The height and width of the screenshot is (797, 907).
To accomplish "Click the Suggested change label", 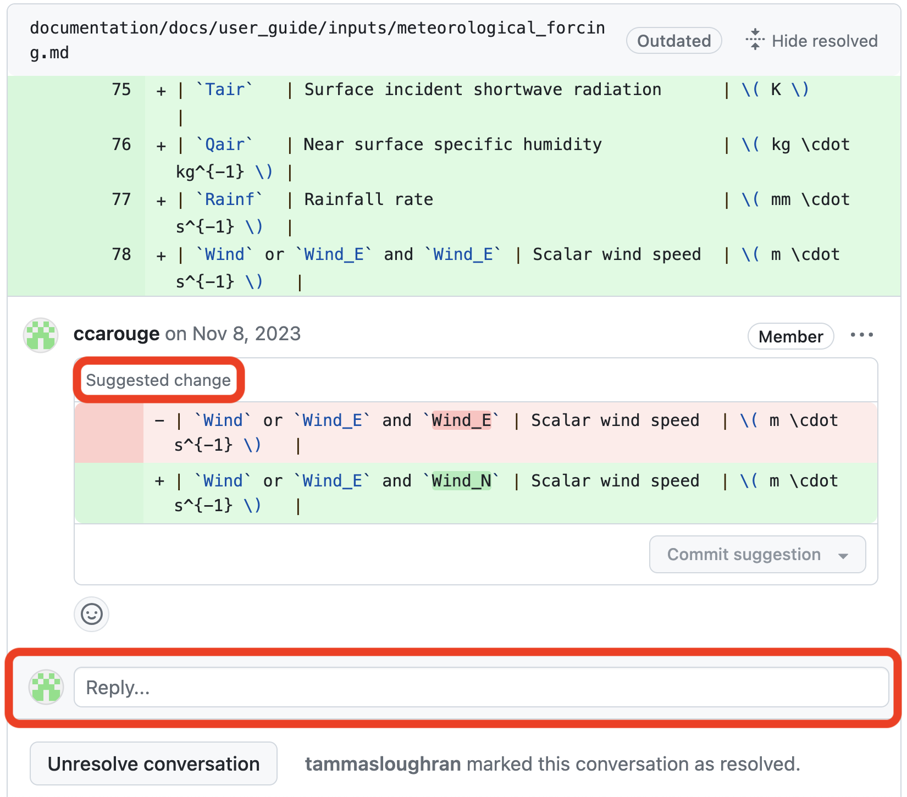I will [x=158, y=380].
